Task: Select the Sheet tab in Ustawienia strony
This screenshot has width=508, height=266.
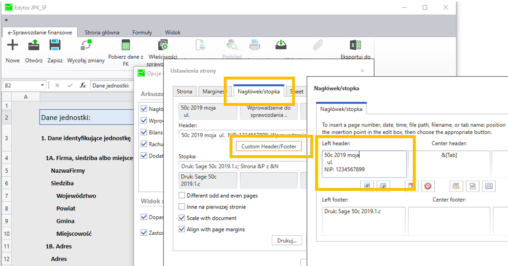Action: coord(296,92)
